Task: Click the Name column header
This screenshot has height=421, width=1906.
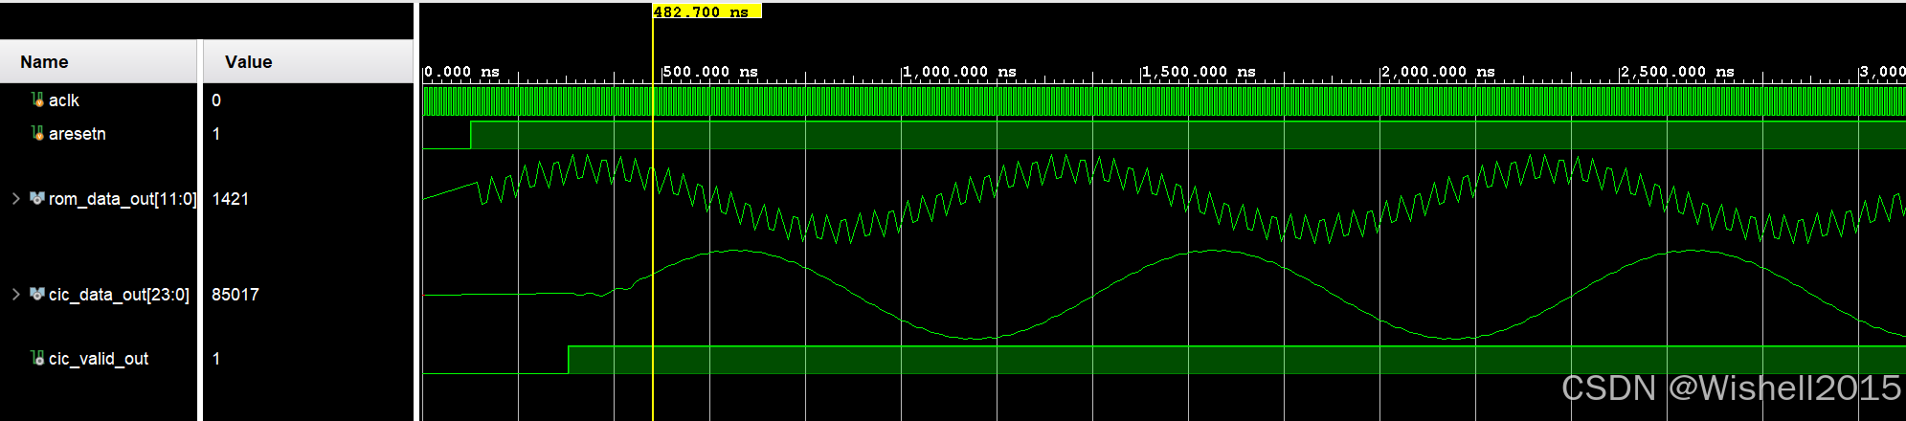Action: (99, 61)
